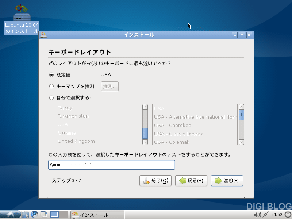Select the 既定値 USA radio button

point(51,75)
